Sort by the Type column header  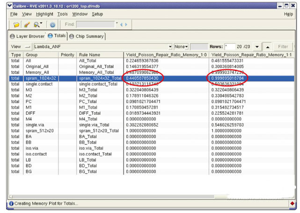(x=16, y=55)
